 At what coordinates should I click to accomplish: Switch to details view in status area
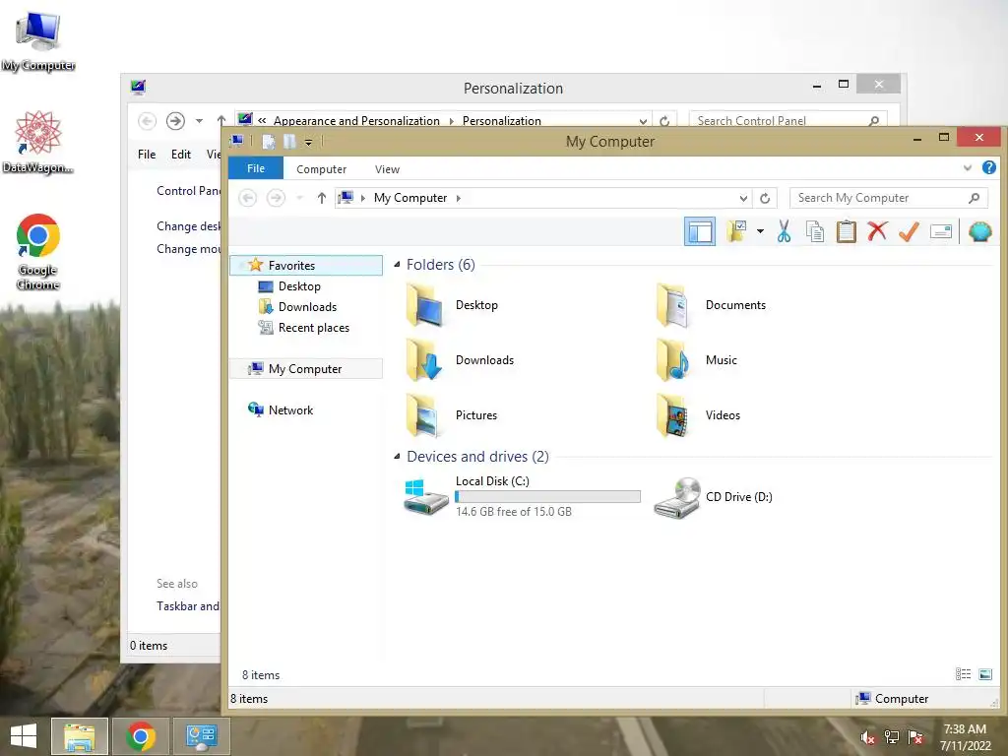coord(963,674)
